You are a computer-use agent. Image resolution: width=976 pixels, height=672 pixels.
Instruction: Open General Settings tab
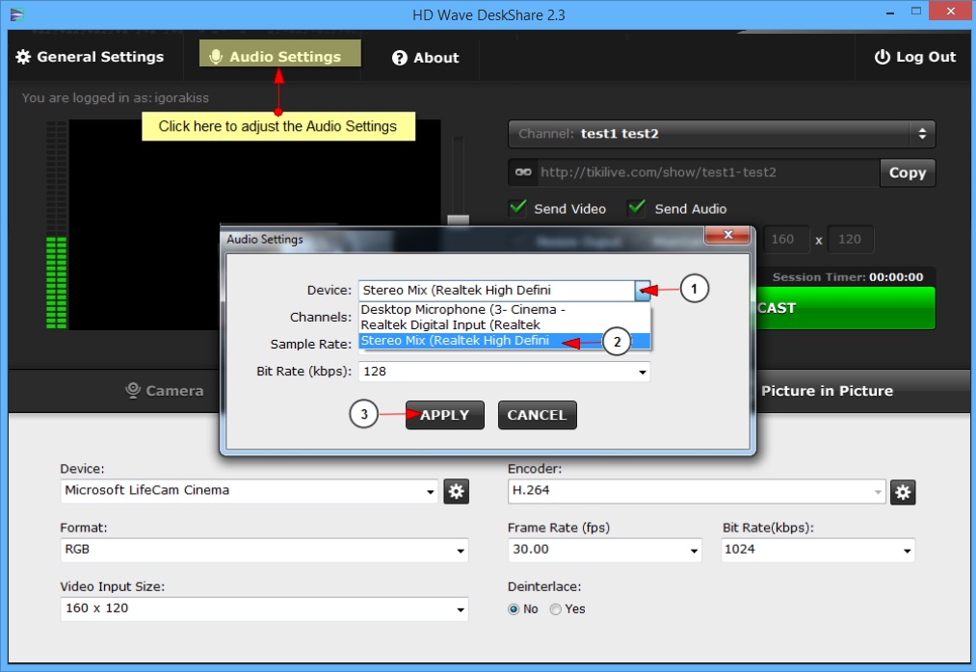(91, 57)
